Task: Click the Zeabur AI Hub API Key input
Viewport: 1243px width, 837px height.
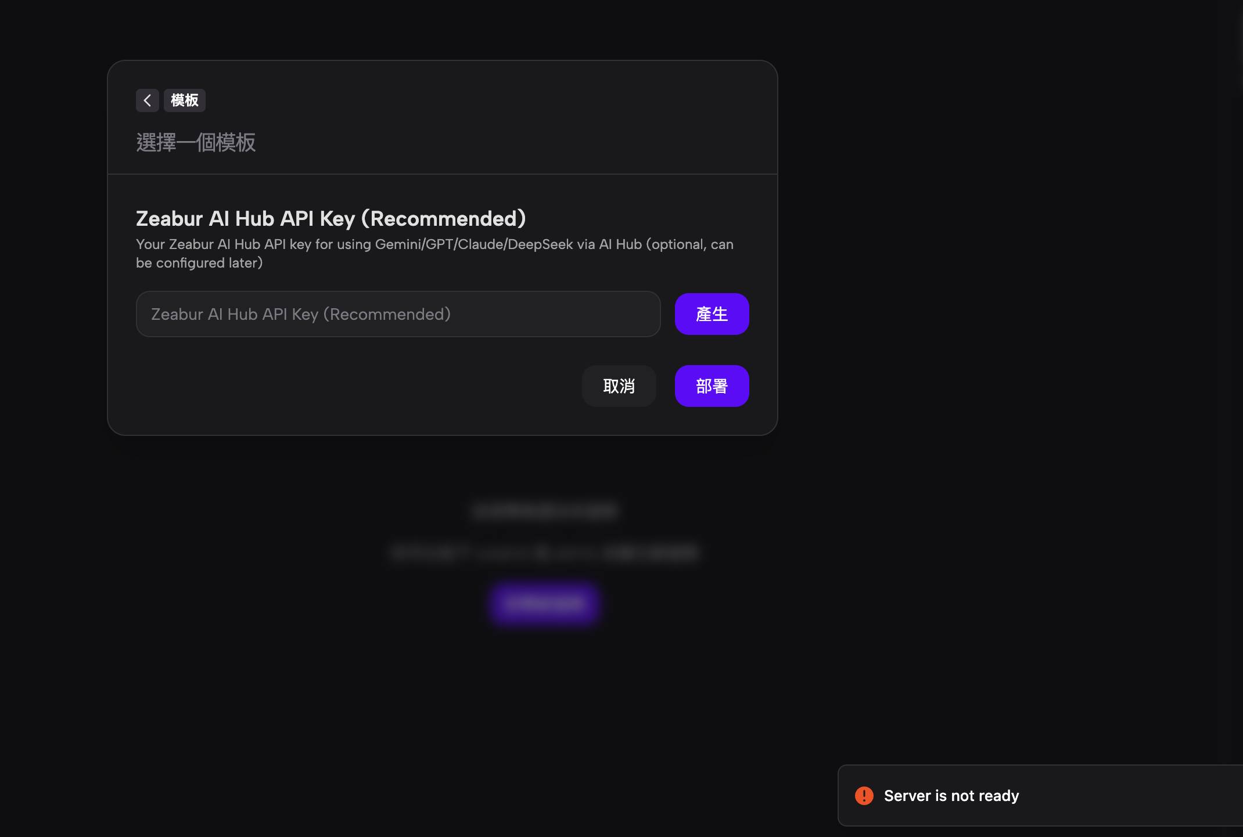Action: 398,314
